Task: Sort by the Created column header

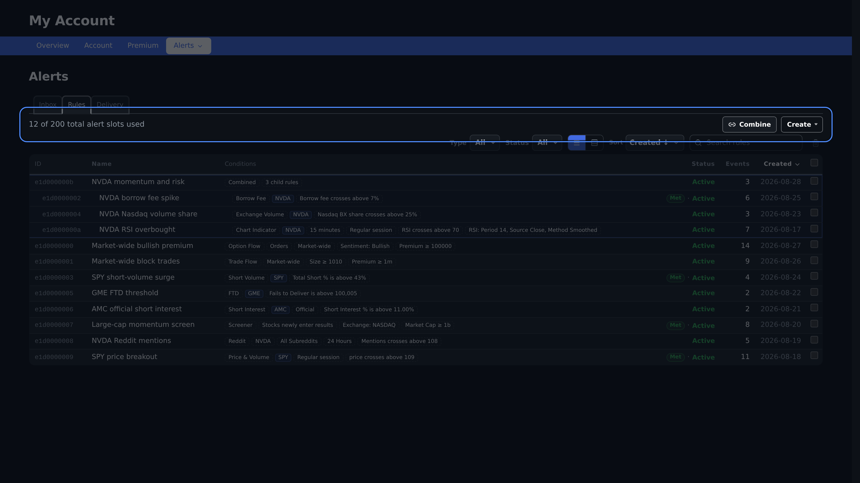Action: (781, 164)
